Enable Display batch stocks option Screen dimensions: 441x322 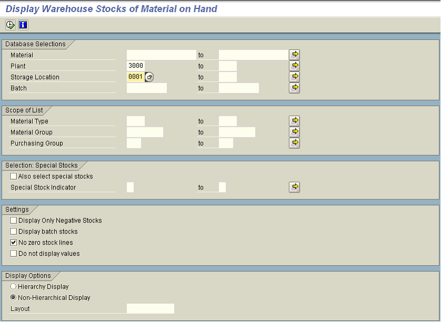pos(14,232)
